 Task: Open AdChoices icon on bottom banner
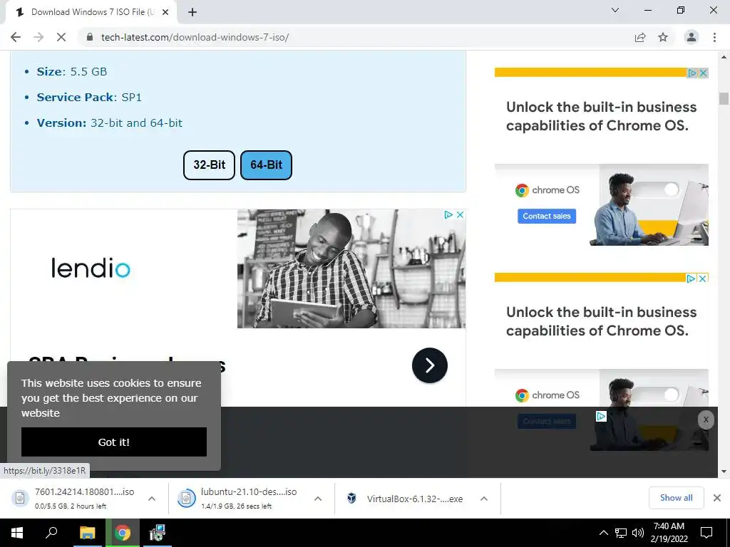[601, 416]
